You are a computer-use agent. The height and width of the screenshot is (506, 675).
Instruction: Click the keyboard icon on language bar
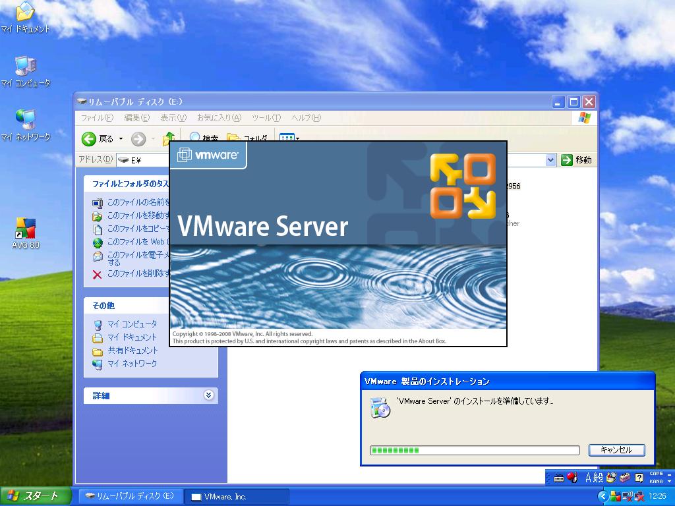tap(558, 478)
